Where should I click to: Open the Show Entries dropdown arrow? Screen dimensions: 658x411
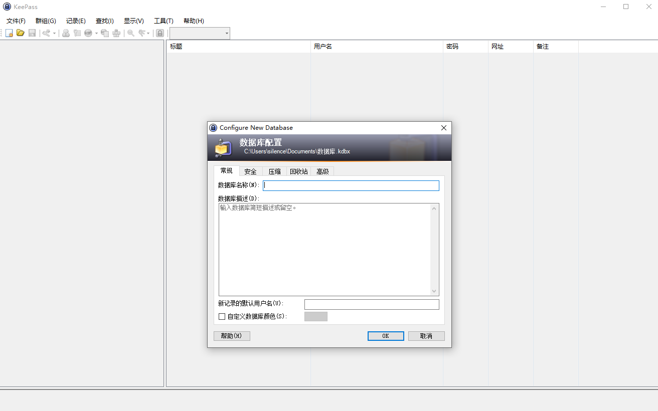[148, 34]
